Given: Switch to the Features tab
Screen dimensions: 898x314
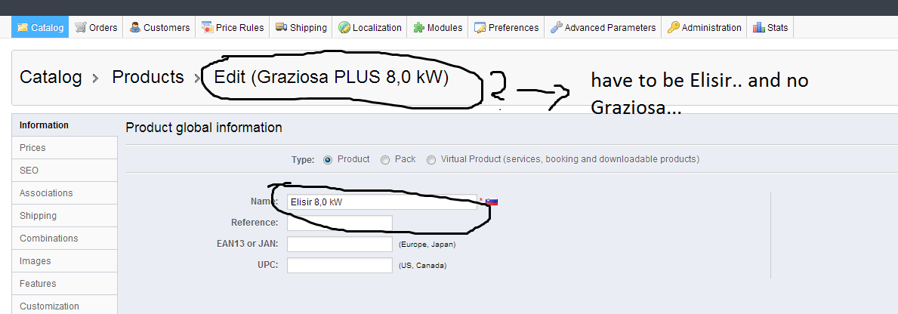Looking at the screenshot, I should coord(64,284).
